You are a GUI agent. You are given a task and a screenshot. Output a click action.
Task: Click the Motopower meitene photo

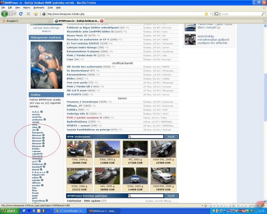[46, 65]
